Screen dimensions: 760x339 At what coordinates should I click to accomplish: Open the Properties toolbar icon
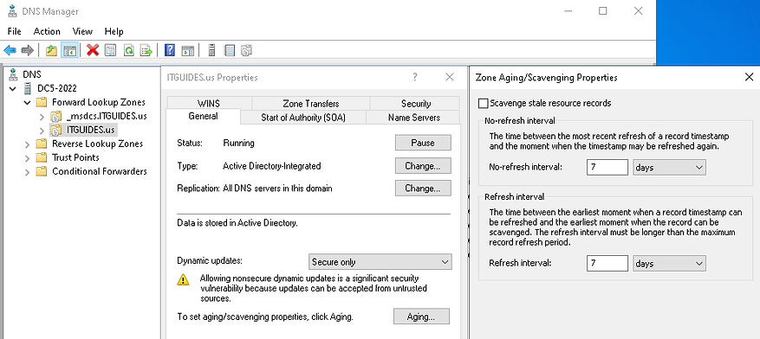[x=111, y=50]
